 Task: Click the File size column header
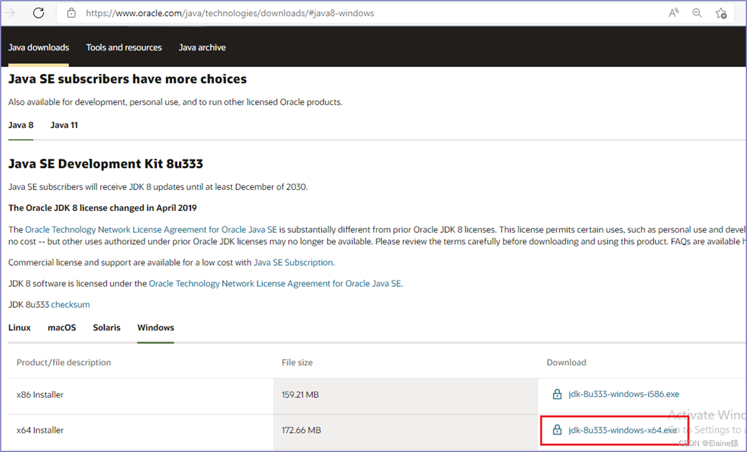point(297,363)
